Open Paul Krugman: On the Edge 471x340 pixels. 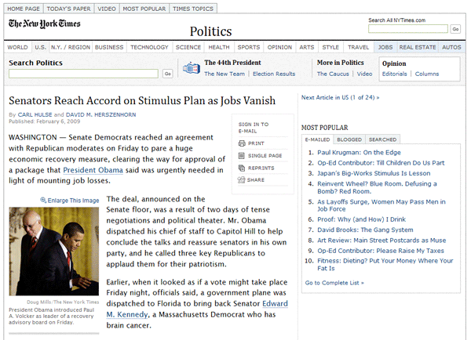pyautogui.click(x=359, y=153)
